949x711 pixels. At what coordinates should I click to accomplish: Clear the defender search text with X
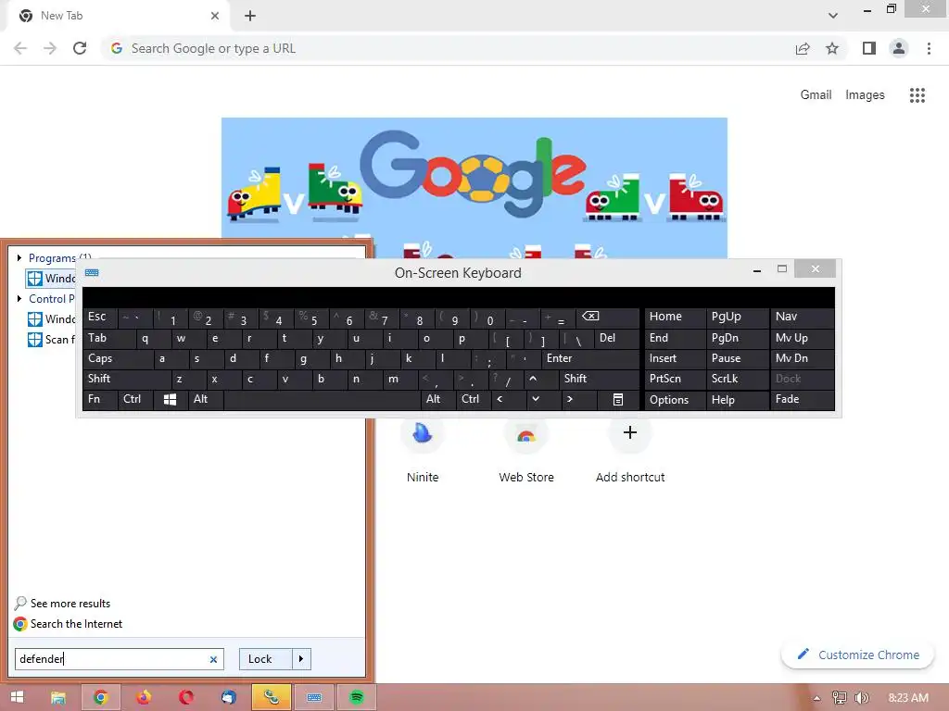(x=213, y=659)
